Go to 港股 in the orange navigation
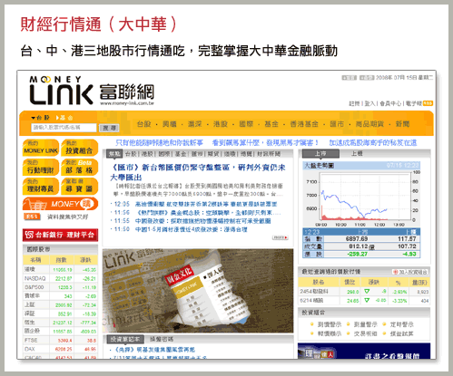Image resolution: width=453 pixels, height=376 pixels. coord(221,124)
